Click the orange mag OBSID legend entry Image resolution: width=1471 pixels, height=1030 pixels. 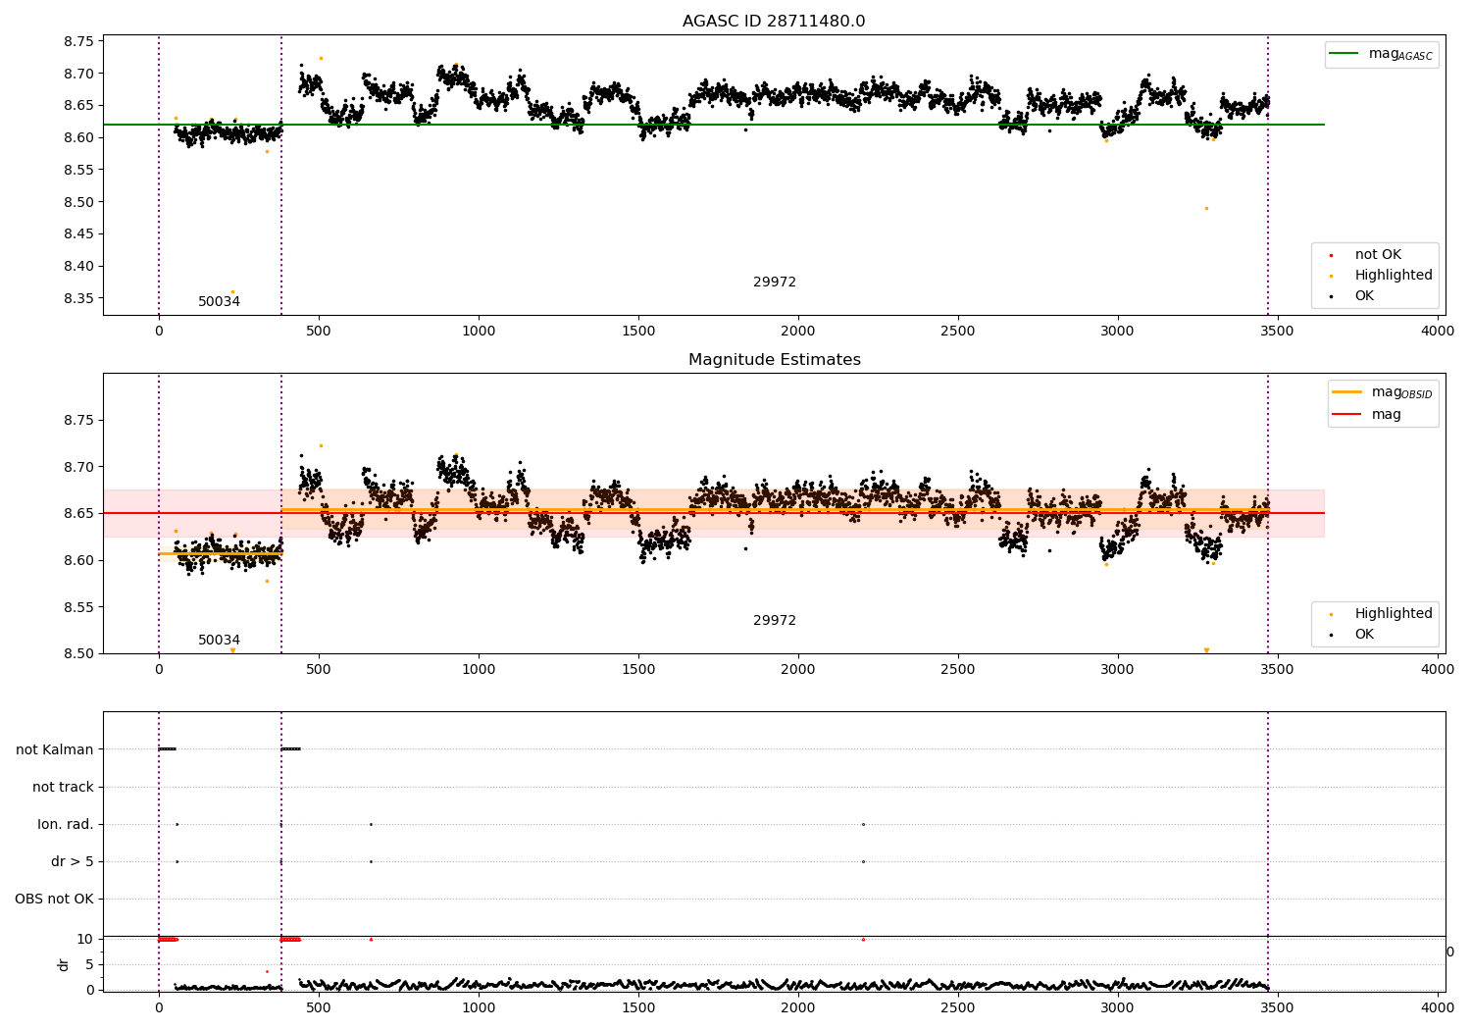[1383, 392]
